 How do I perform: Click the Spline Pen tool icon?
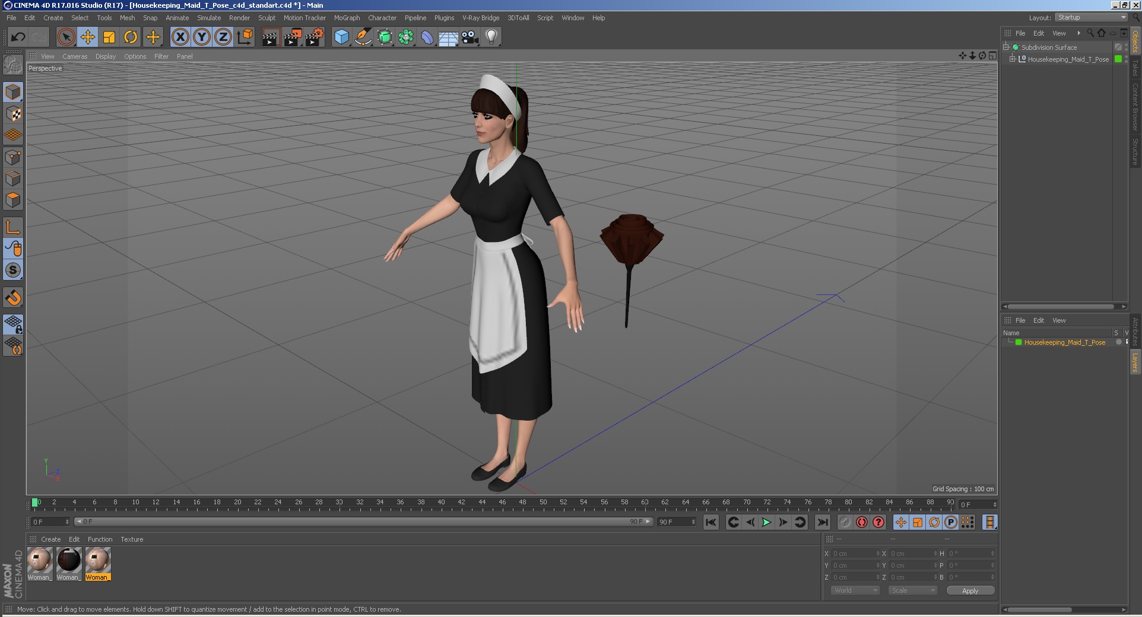(363, 37)
